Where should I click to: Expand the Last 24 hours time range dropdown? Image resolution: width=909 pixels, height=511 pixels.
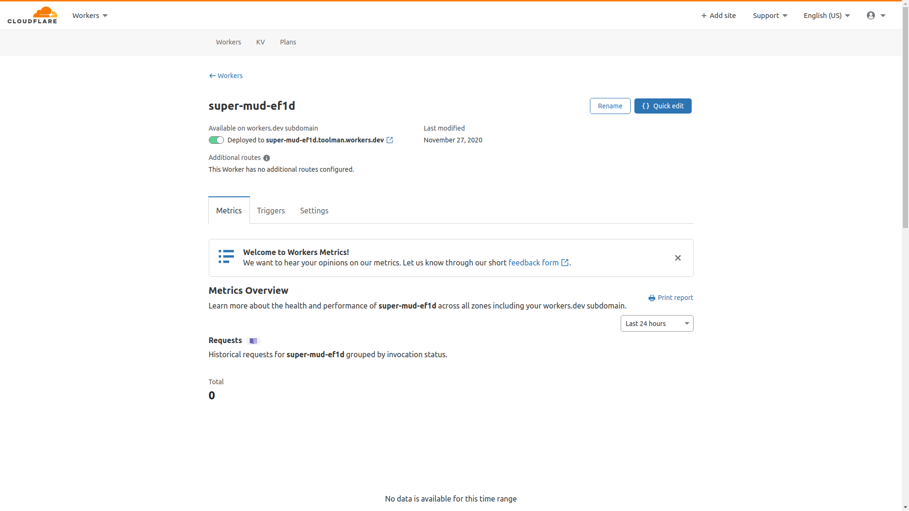click(657, 324)
